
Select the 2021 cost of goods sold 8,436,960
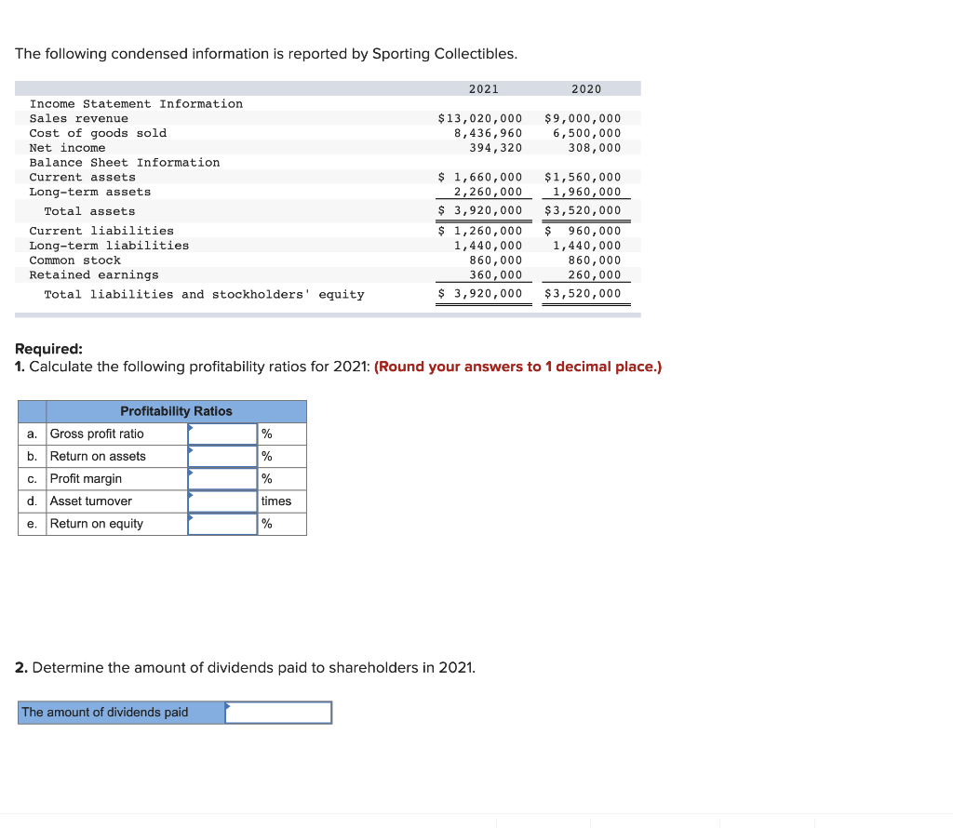click(488, 133)
